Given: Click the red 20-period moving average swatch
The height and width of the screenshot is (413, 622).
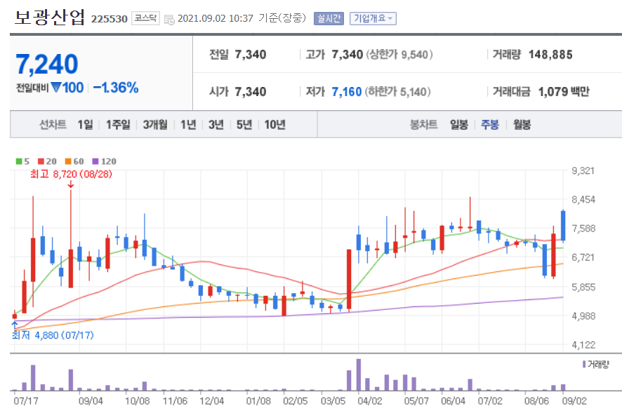Looking at the screenshot, I should pyautogui.click(x=41, y=161).
